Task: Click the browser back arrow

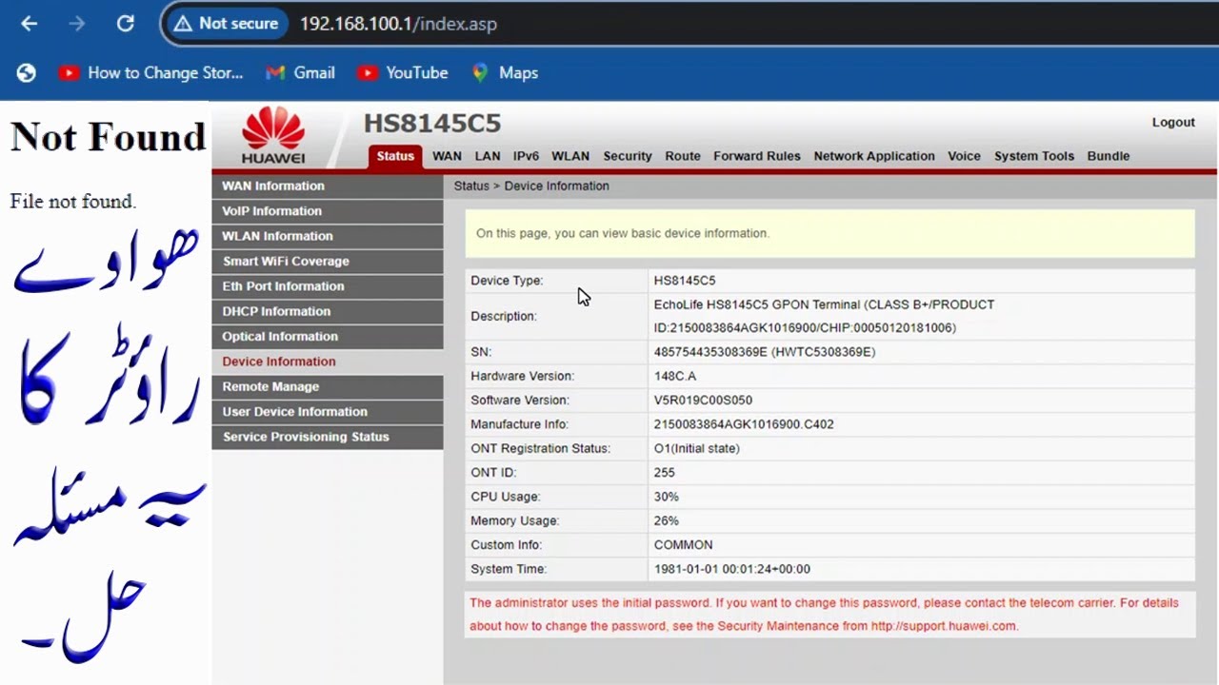Action: pos(29,24)
